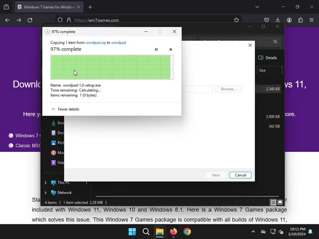Close the Windows 7 Games tab
This screenshot has height=239, width=319.
point(79,7)
